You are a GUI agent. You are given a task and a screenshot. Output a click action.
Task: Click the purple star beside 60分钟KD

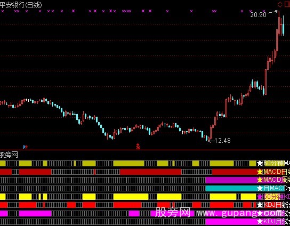click(x=260, y=197)
